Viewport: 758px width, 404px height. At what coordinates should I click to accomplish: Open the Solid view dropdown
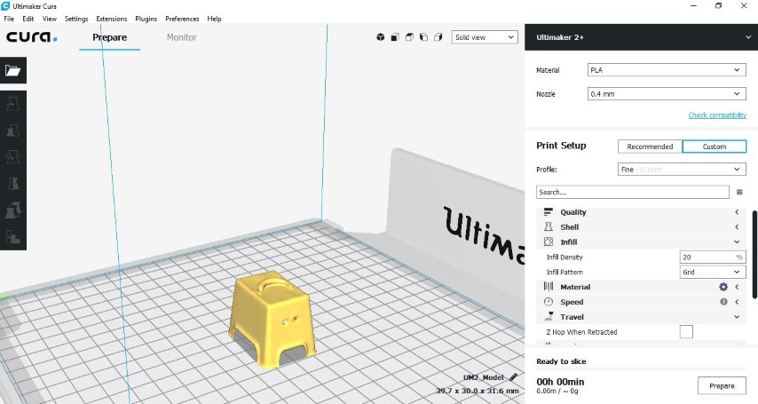[485, 37]
